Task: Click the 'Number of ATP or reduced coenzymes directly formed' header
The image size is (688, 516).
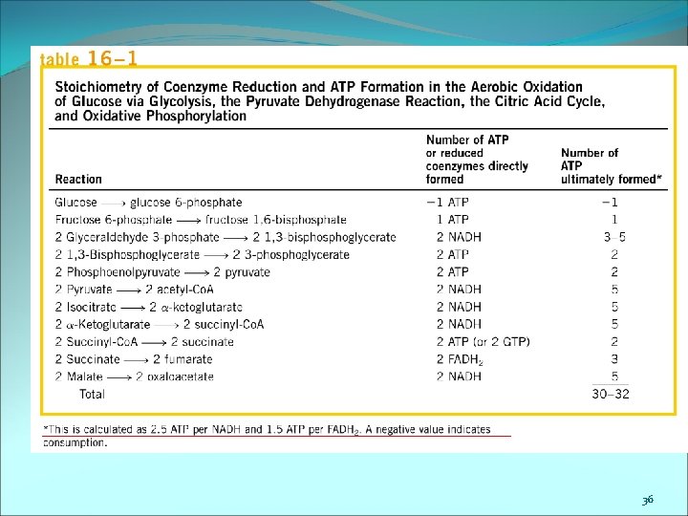Action: pos(477,160)
